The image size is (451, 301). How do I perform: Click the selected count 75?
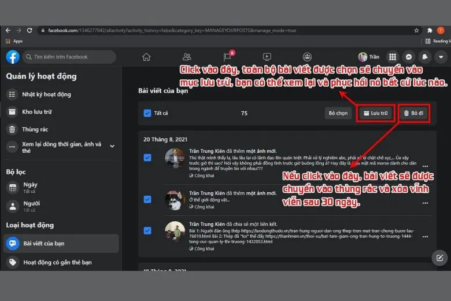coord(244,113)
